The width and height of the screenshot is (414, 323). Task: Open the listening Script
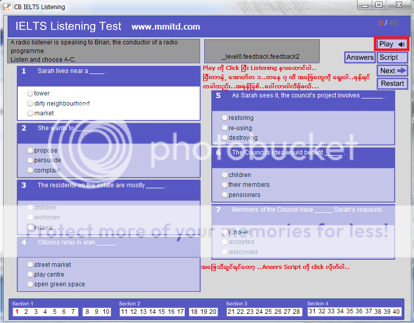click(x=392, y=57)
